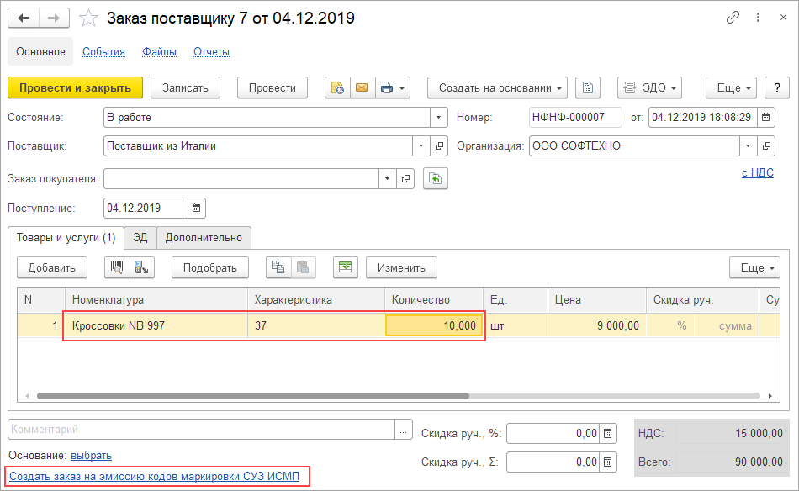Viewport: 799px width, 491px height.
Task: Click the выбрать link for Основание
Action: pos(91,456)
